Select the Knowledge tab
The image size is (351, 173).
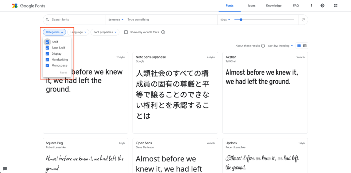pyautogui.click(x=274, y=6)
